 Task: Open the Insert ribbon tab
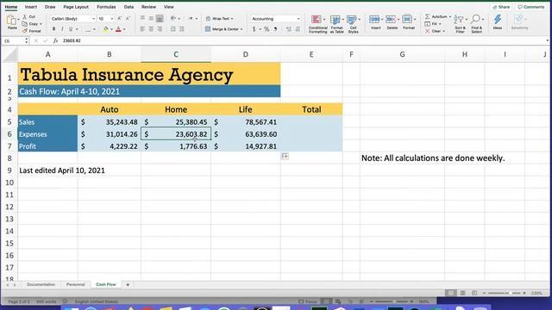click(31, 7)
